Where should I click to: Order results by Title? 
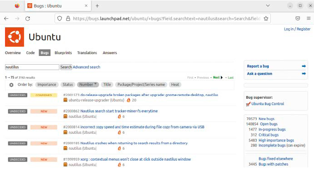[x=107, y=85]
